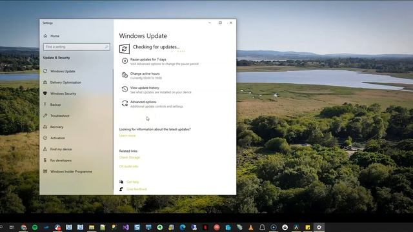
Task: Minimize the Settings window
Action: pos(210,23)
